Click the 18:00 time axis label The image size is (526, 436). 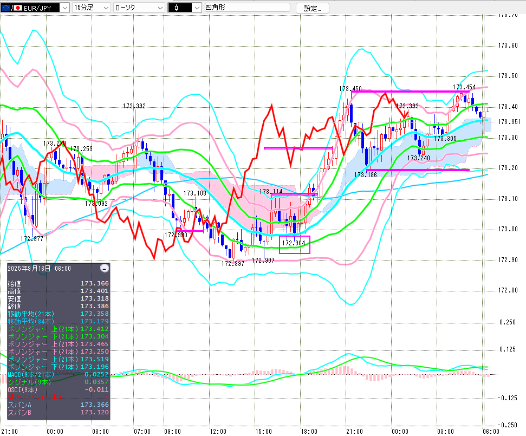(x=309, y=431)
